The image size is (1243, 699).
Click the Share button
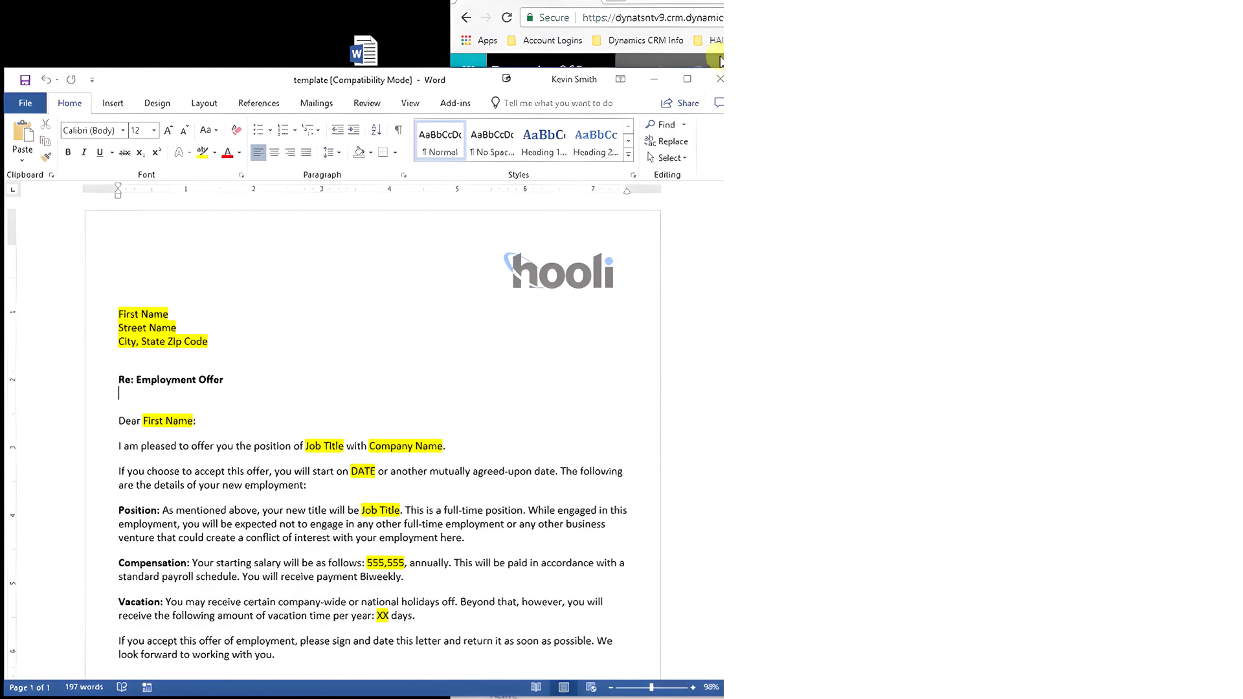pyautogui.click(x=680, y=103)
